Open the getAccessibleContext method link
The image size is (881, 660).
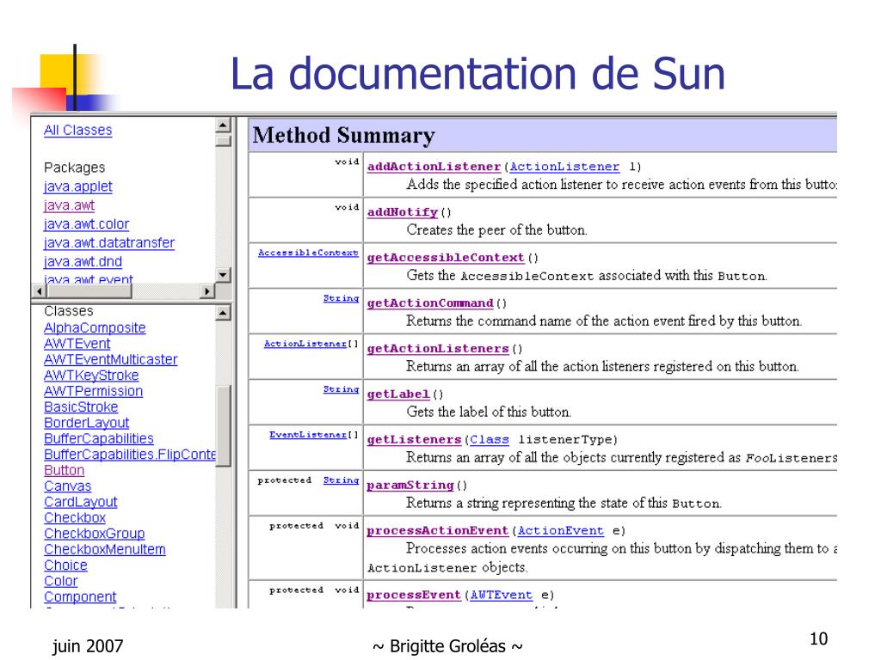[x=446, y=258]
